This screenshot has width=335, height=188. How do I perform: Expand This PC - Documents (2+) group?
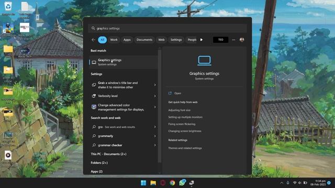(x=108, y=154)
